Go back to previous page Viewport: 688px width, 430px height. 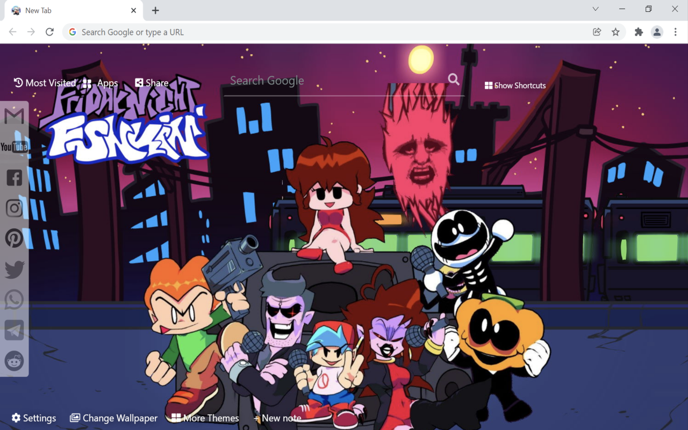pos(13,32)
